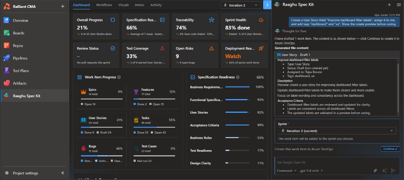
Task: Go to Repos in the sidebar
Action: click(35, 46)
